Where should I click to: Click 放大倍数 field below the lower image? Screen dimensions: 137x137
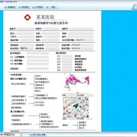coord(89,119)
